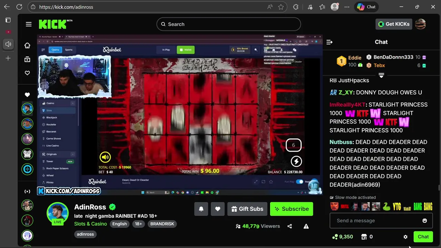
Task: Open the recommended live channels icon
Action: [27, 191]
